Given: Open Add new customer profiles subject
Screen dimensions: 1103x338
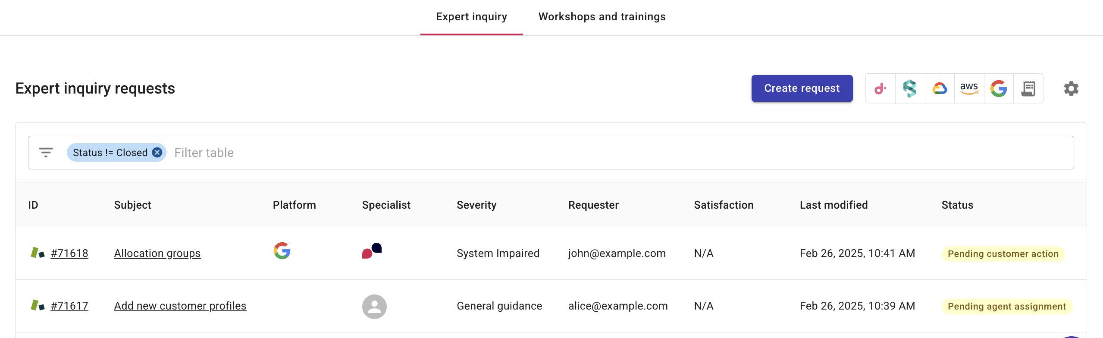Looking at the screenshot, I should tap(180, 306).
